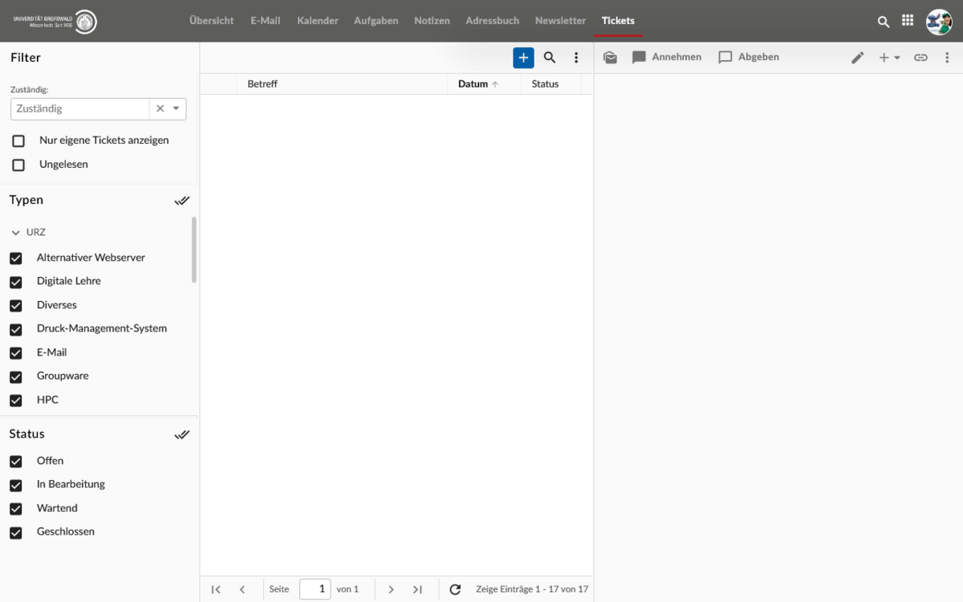The height and width of the screenshot is (602, 963).
Task: Click the Abgeben button
Action: pos(749,58)
